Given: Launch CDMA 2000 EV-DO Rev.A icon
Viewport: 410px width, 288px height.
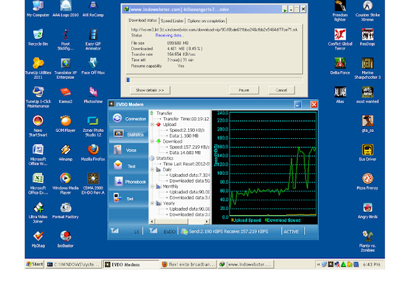Looking at the screenshot, I should (93, 184).
